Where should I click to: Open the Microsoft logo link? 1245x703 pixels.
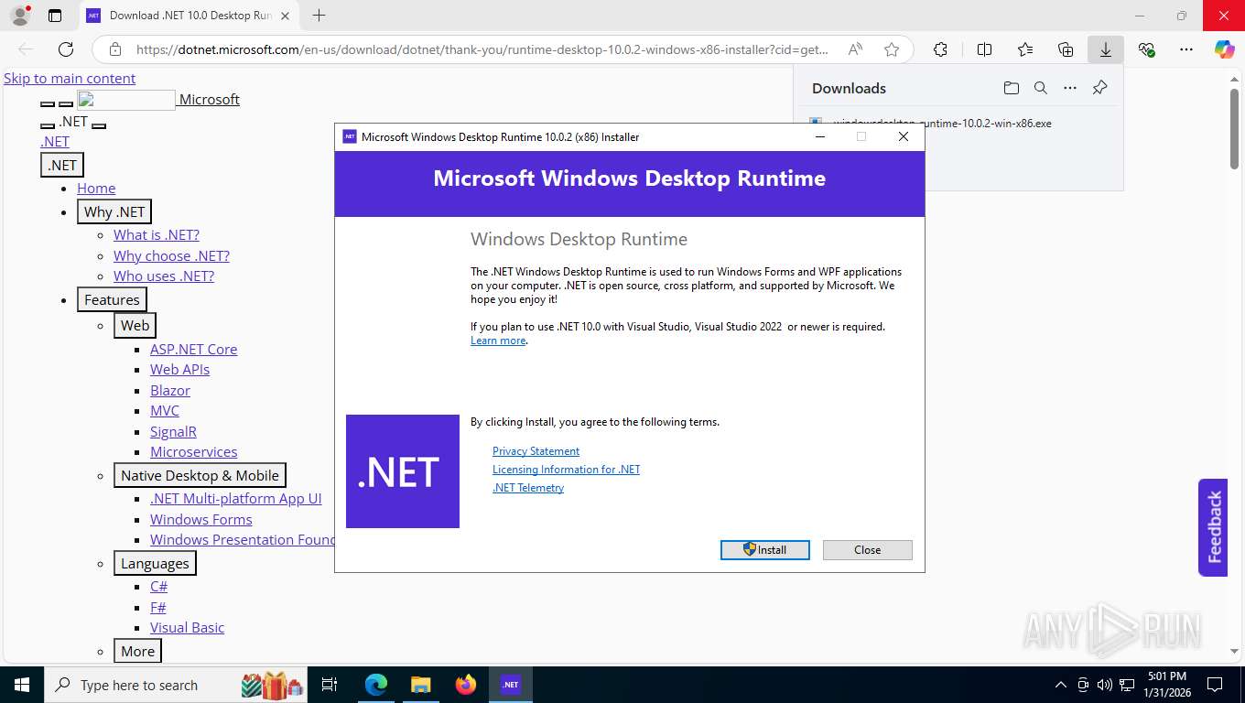pos(158,99)
